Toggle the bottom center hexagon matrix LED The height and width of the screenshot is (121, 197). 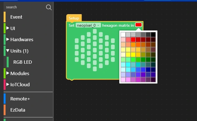pos(95,69)
